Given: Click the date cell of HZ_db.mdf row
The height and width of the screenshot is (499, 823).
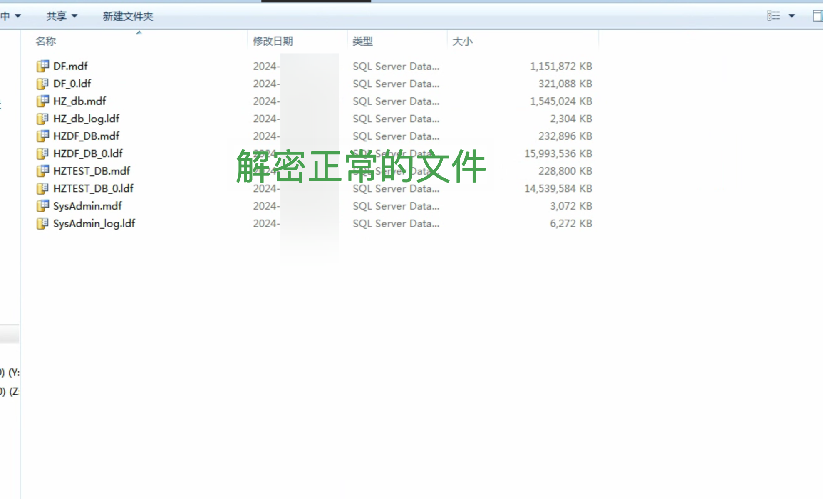Looking at the screenshot, I should pyautogui.click(x=266, y=101).
